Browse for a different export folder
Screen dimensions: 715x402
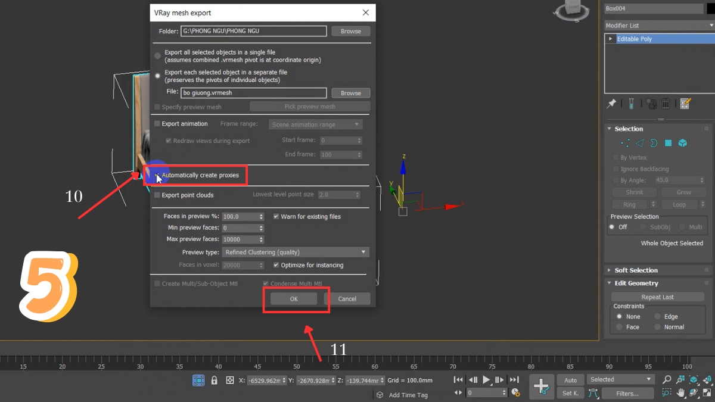point(350,31)
